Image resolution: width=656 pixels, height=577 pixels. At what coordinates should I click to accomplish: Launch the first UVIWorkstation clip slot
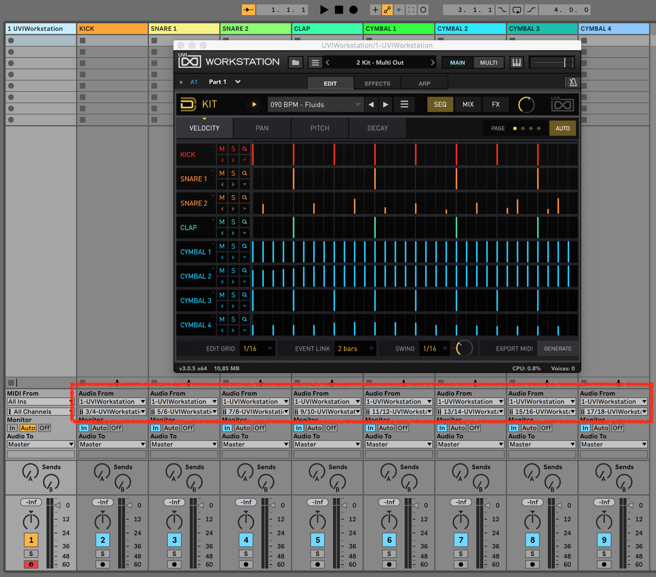[x=11, y=41]
